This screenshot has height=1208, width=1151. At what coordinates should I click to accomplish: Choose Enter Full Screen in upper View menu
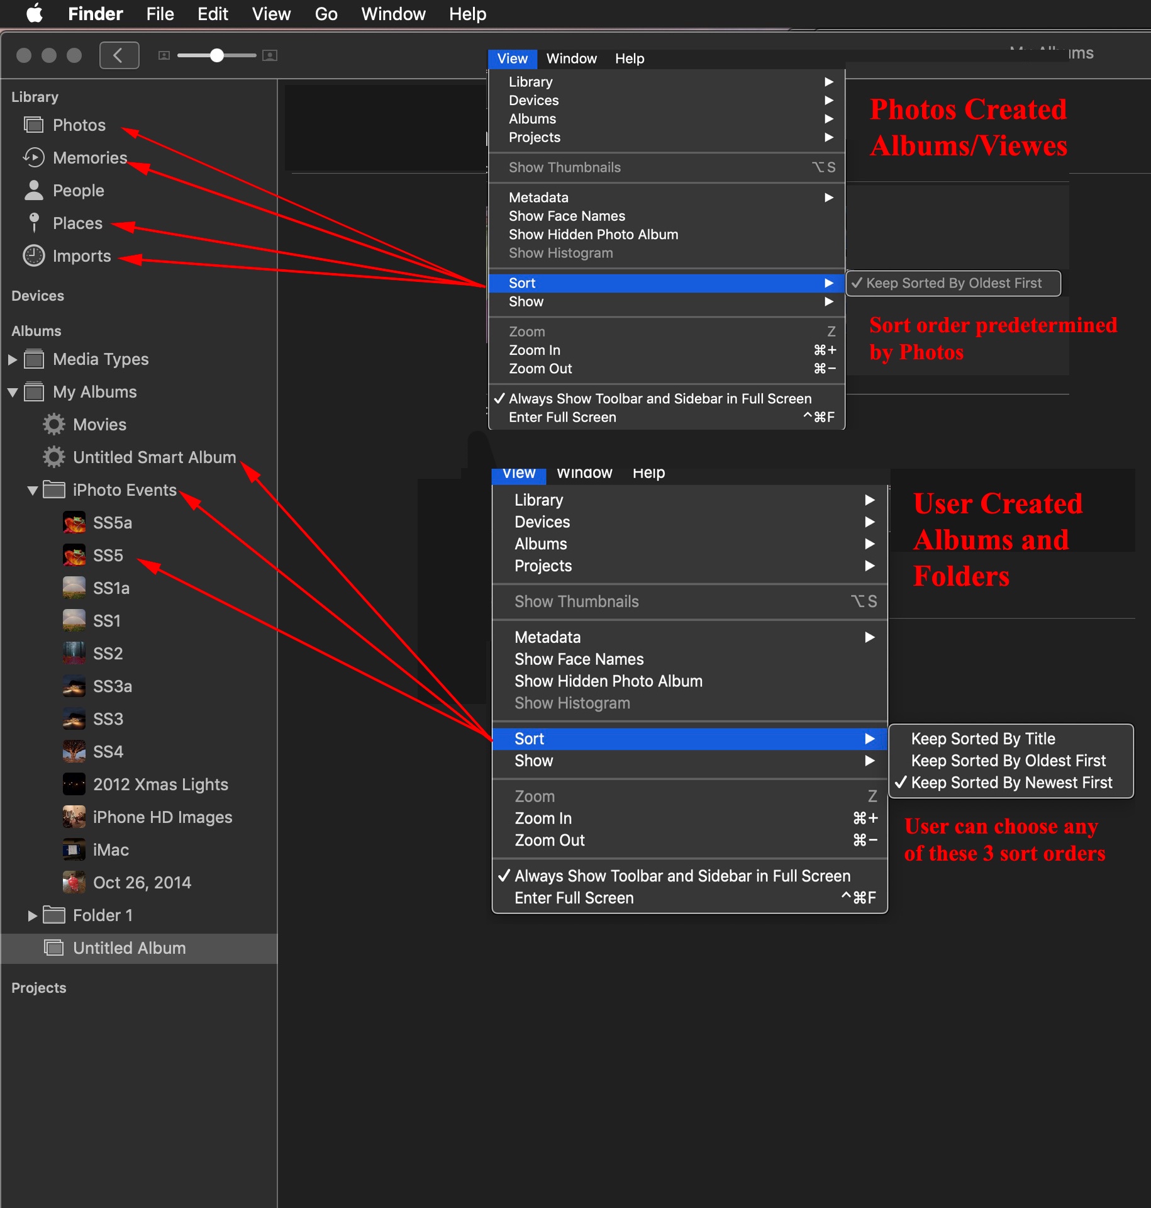[667, 417]
